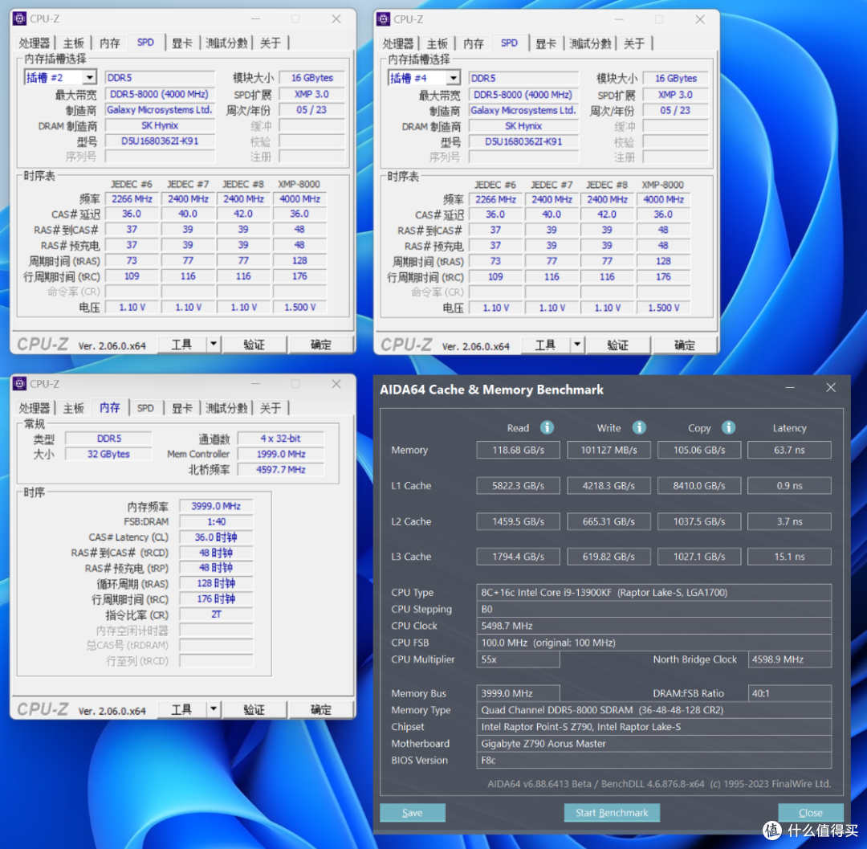Image resolution: width=867 pixels, height=849 pixels.
Task: Expand 工具 arrow in slot #2 CPU-Z window
Action: [214, 344]
